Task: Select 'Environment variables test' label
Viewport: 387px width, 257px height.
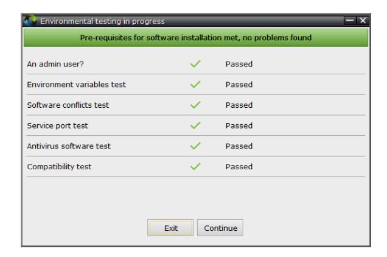Action: click(77, 85)
